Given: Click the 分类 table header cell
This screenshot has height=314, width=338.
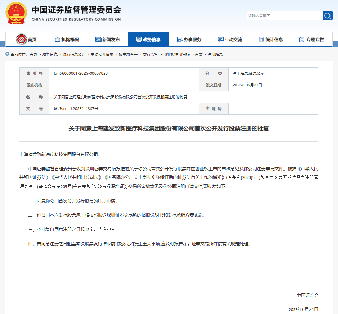Looking at the screenshot, I should point(214,73).
